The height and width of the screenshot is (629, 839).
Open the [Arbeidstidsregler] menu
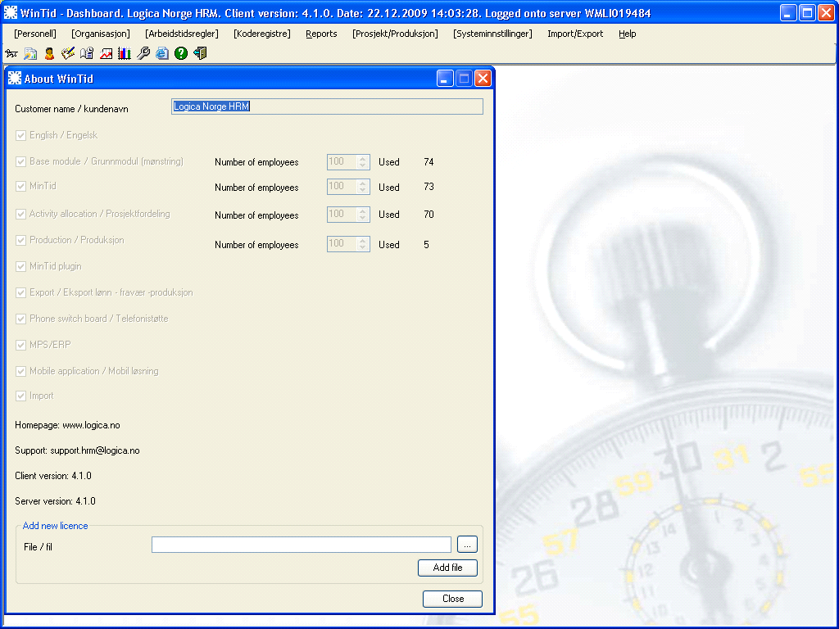click(182, 34)
